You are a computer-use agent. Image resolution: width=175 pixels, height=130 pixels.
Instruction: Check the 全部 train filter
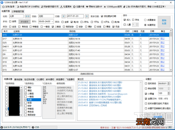pyautogui.click(x=63, y=22)
